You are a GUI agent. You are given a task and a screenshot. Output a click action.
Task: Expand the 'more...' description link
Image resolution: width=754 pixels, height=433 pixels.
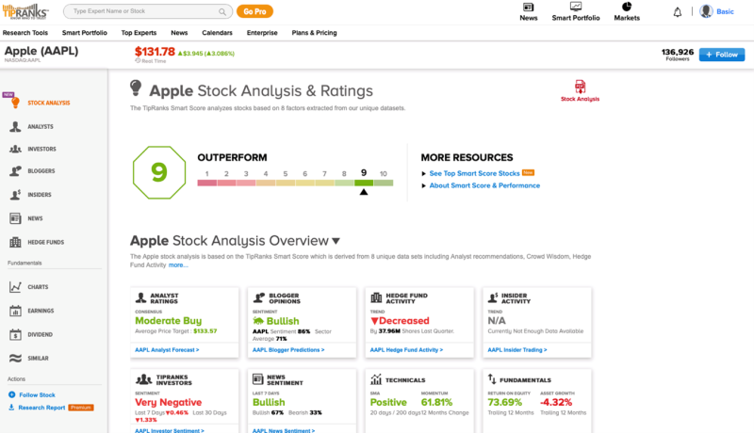tap(178, 265)
